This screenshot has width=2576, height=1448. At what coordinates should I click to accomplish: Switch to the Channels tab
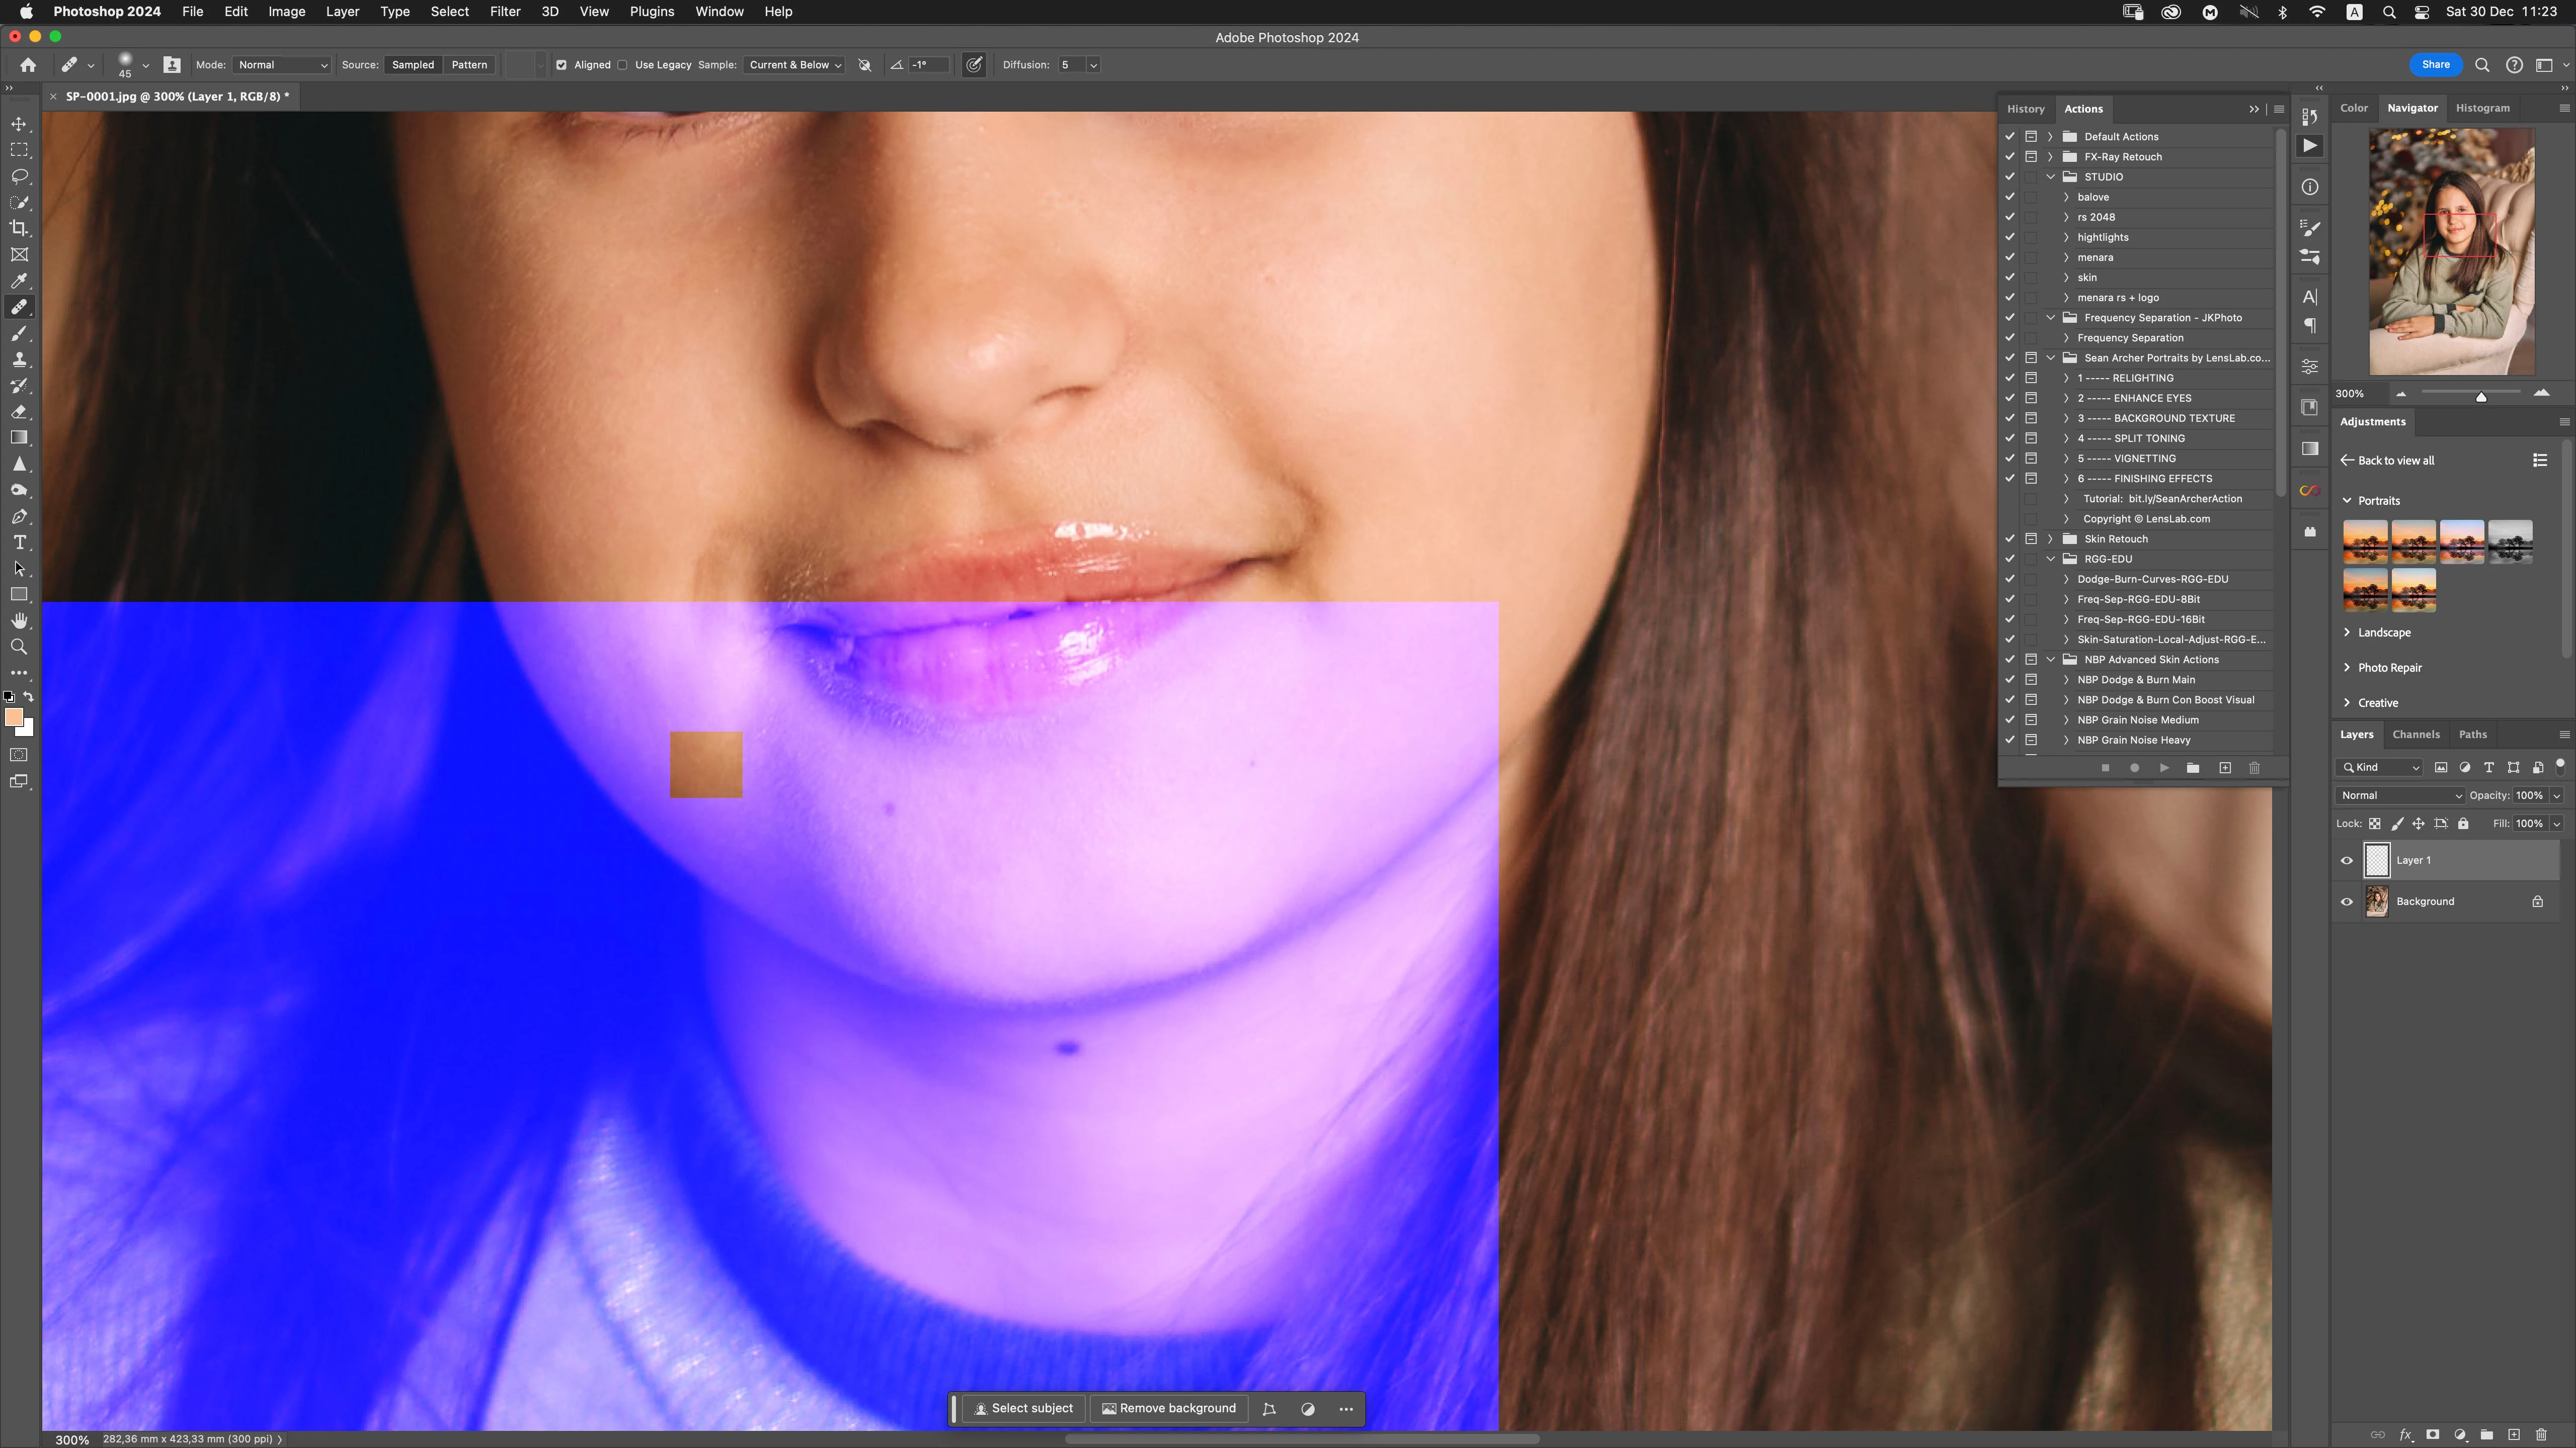(2415, 735)
